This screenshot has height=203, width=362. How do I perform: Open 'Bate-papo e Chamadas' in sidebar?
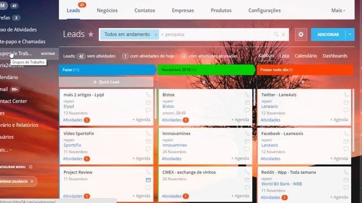coord(23,41)
